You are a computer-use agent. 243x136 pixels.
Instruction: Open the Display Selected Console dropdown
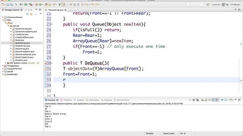coord(227,100)
